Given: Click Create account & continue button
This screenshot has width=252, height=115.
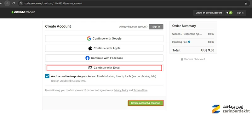Looking at the screenshot, I should click(146, 103).
